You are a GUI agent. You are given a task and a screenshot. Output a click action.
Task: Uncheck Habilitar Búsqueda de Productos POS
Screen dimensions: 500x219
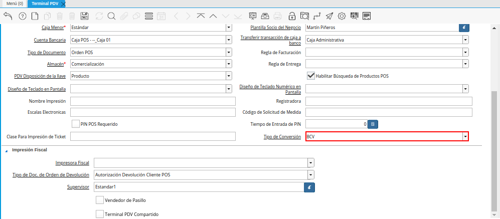(310, 76)
